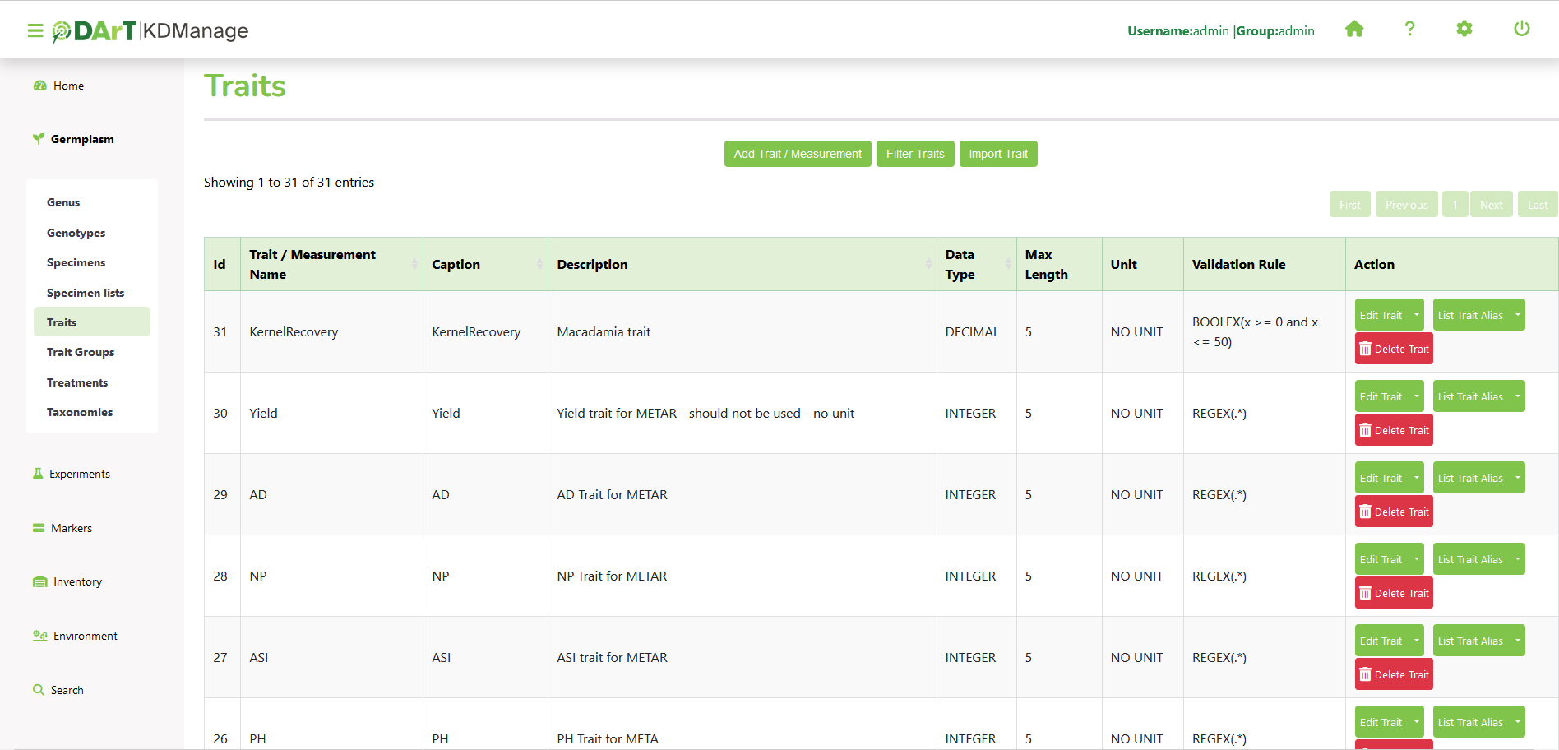Log out using the power icon
Viewport: 1559px width, 750px height.
click(x=1521, y=30)
